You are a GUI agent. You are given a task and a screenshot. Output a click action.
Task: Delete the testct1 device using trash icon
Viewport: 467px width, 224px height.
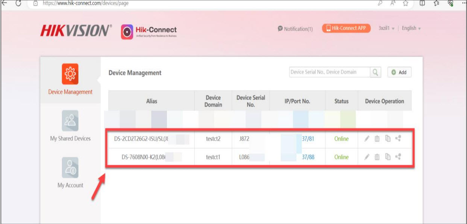pos(377,157)
